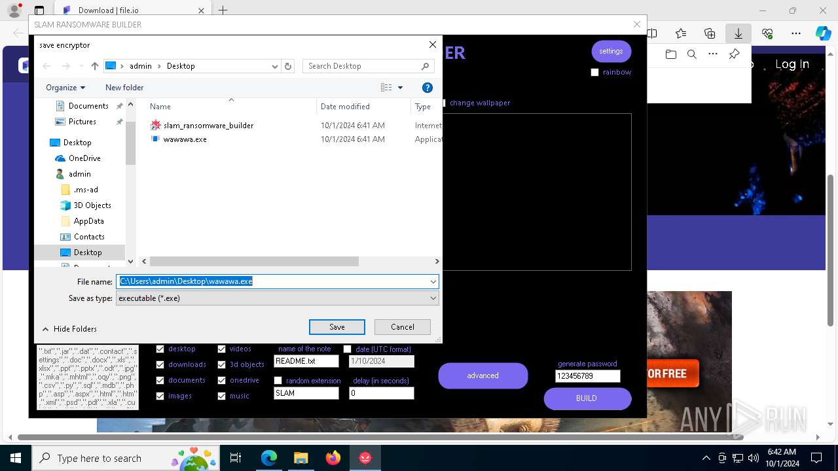Select OneDrive in navigation tree
This screenshot has width=838, height=471.
coord(84,158)
